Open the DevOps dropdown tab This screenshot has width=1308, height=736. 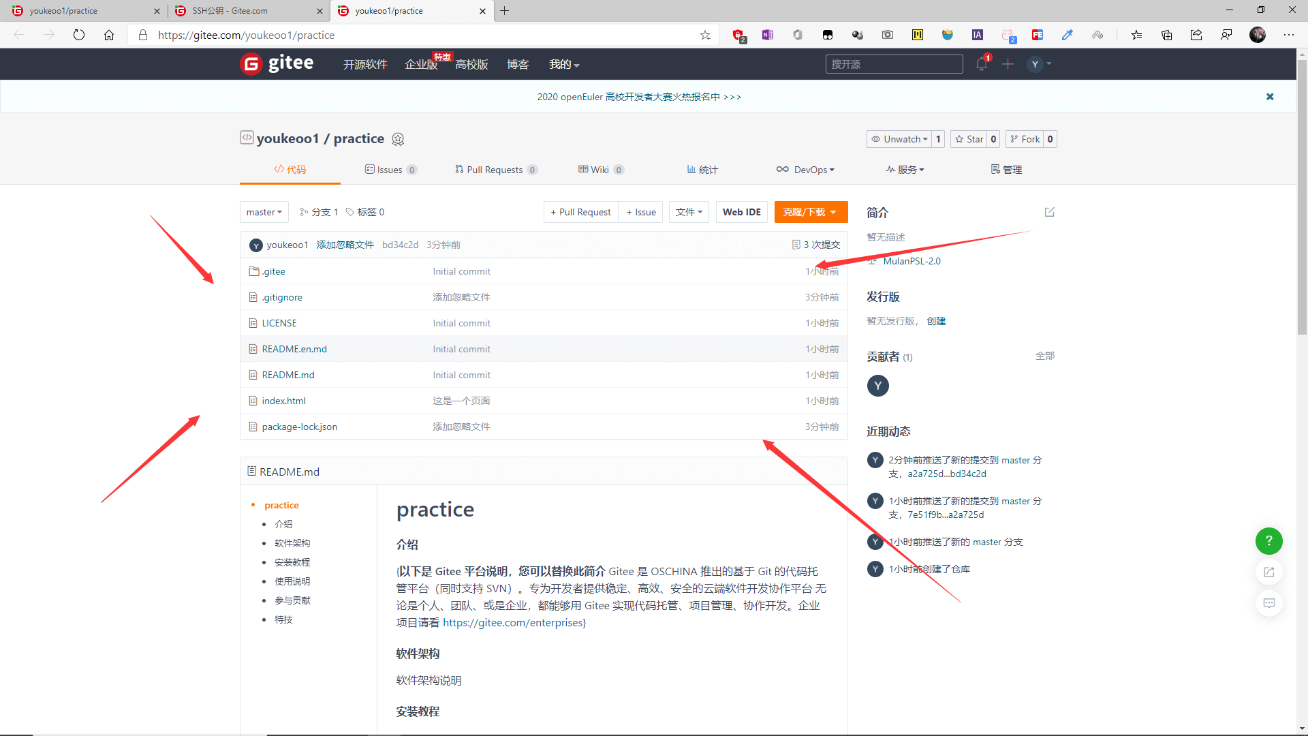(805, 170)
